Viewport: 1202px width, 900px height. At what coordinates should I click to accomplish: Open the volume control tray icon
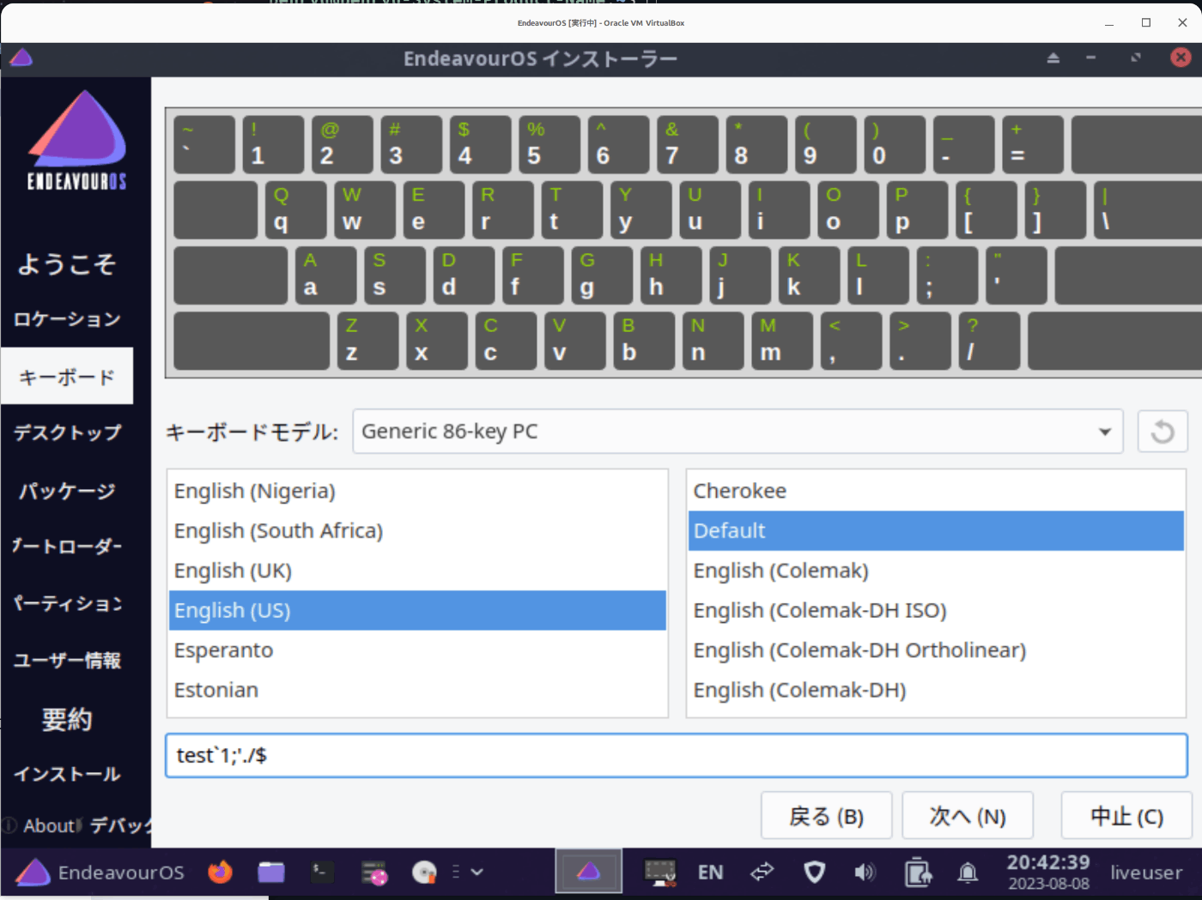click(x=865, y=873)
